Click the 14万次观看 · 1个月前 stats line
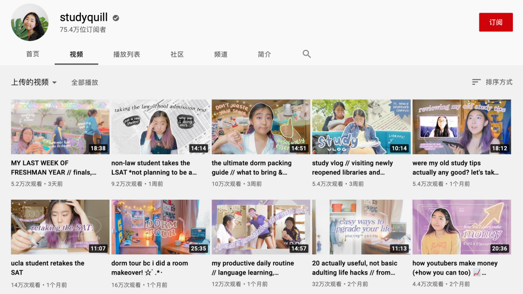Screen dimensions: 523x294 [39, 285]
